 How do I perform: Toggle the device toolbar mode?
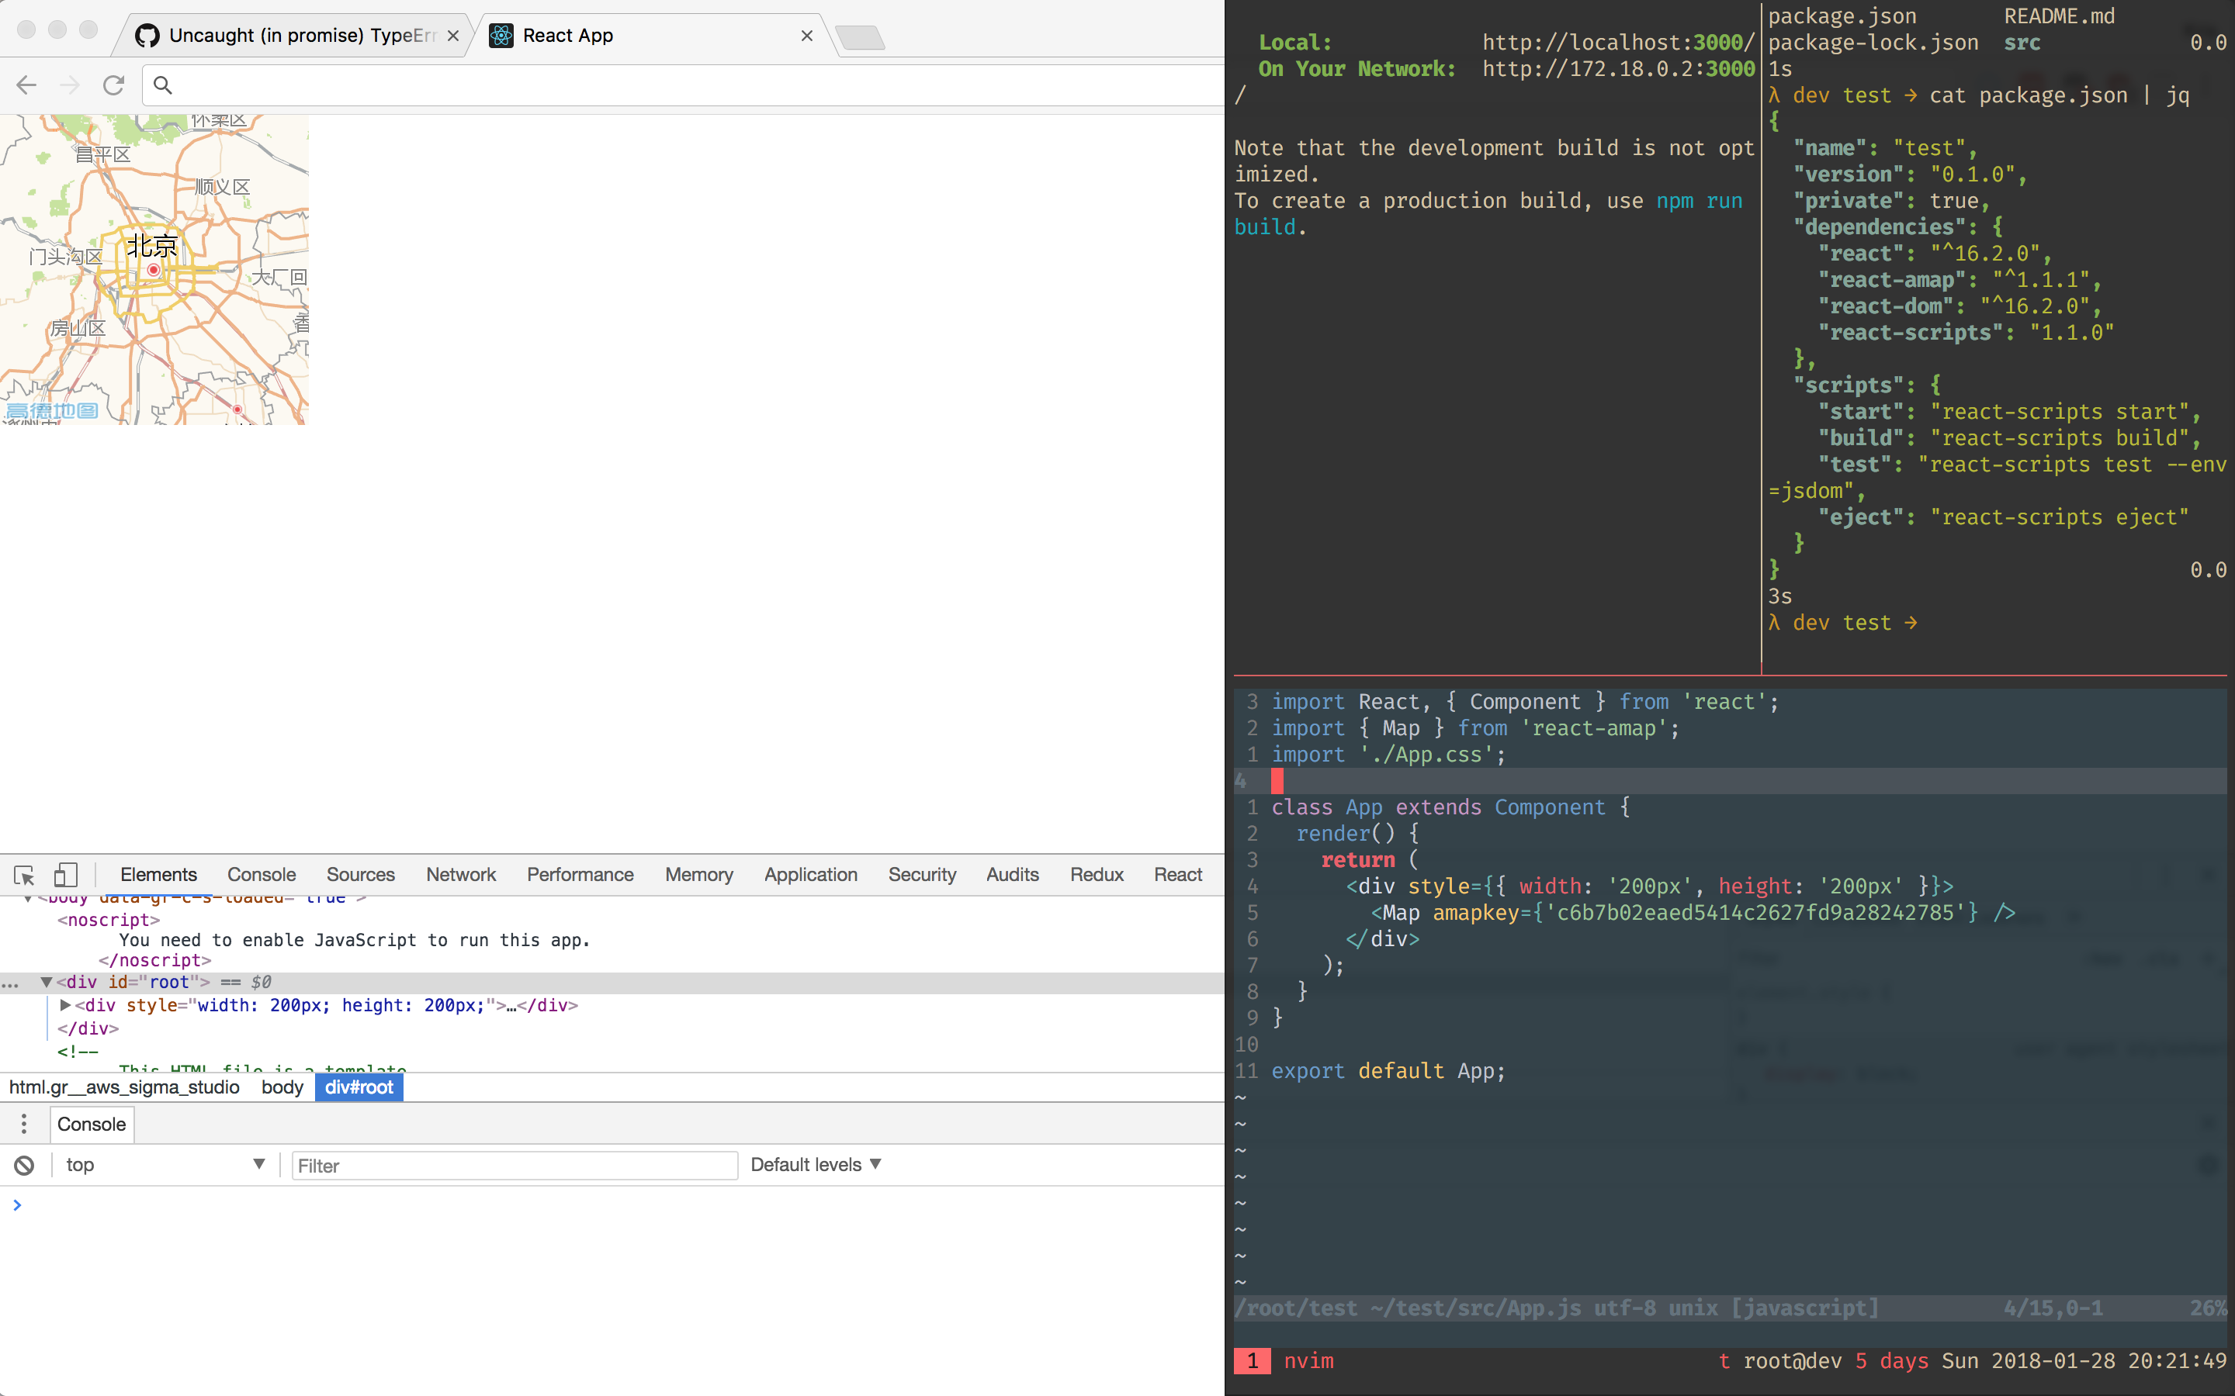[64, 874]
